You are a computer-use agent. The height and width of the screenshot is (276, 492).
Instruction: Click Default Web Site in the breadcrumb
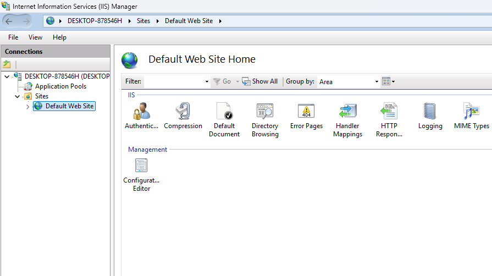coord(189,21)
